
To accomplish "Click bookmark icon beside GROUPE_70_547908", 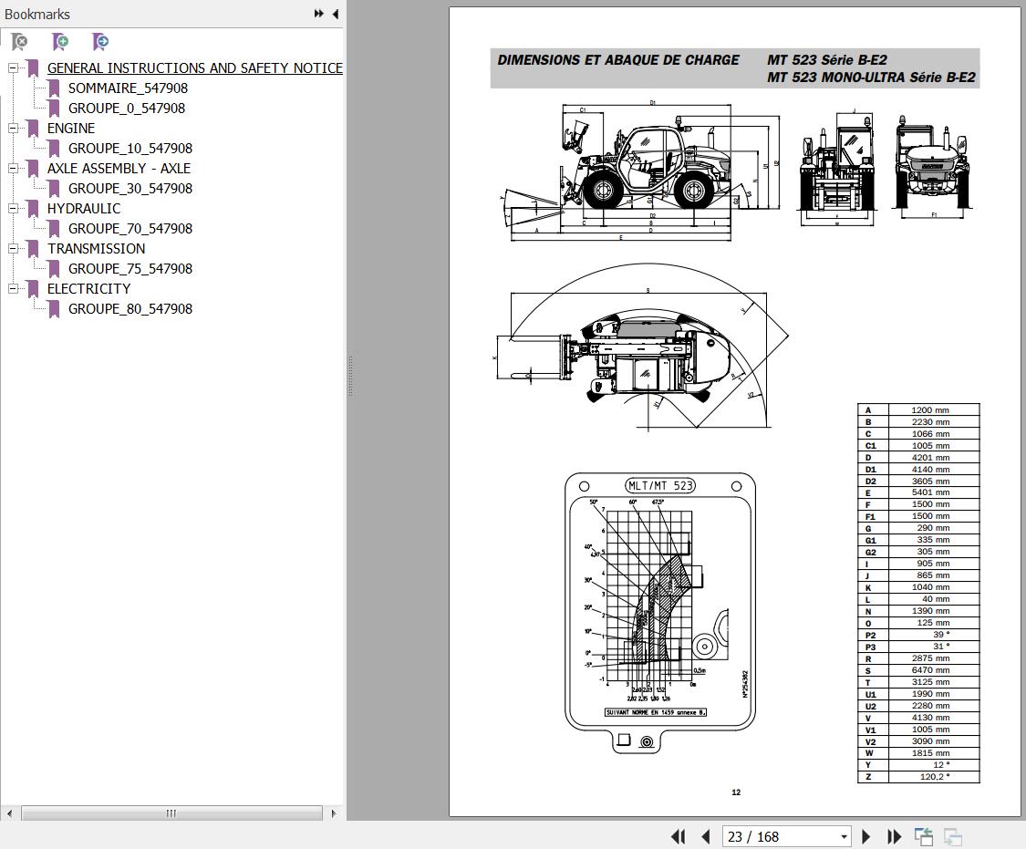I will coord(55,228).
